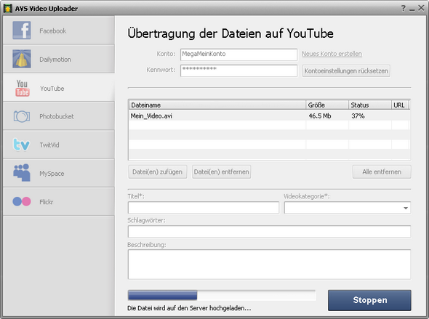
Task: Focus the Schlagwörter input field
Action: (269, 232)
